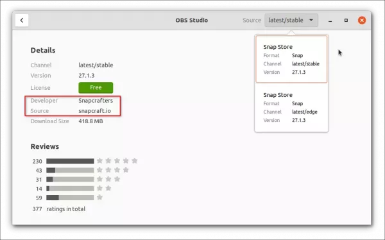The image size is (385, 240).
Task: Click the 377 ratings in total label
Action: 59,209
